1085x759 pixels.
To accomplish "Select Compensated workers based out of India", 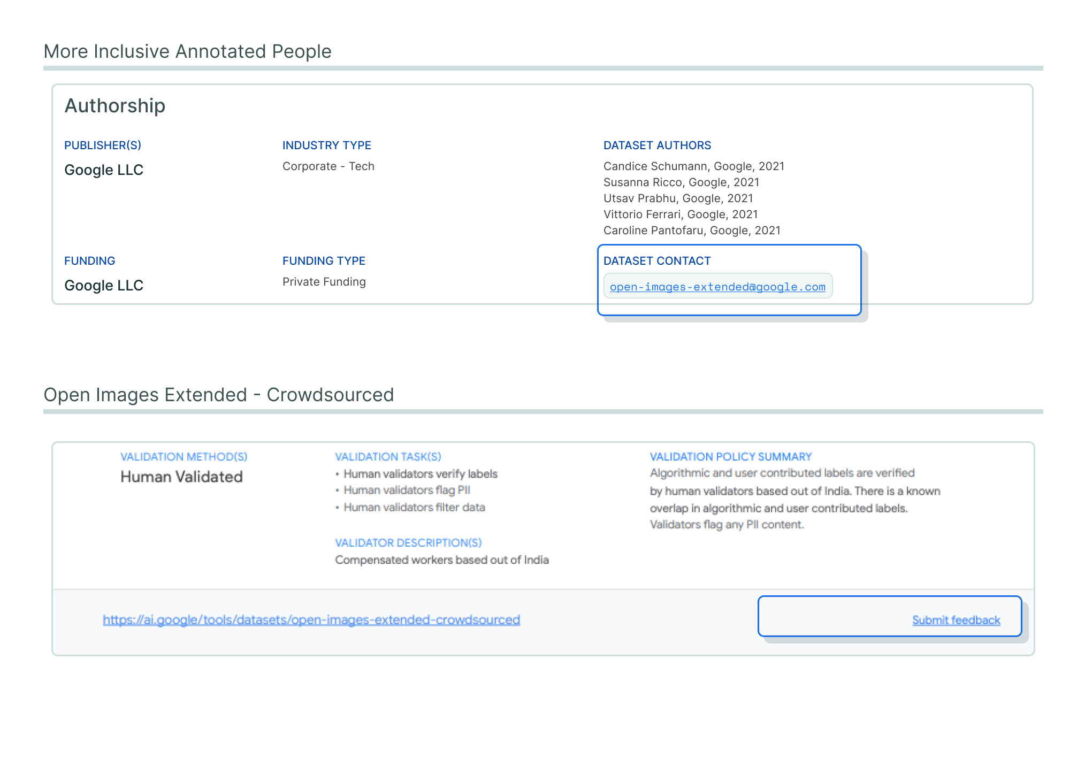I will tap(442, 560).
